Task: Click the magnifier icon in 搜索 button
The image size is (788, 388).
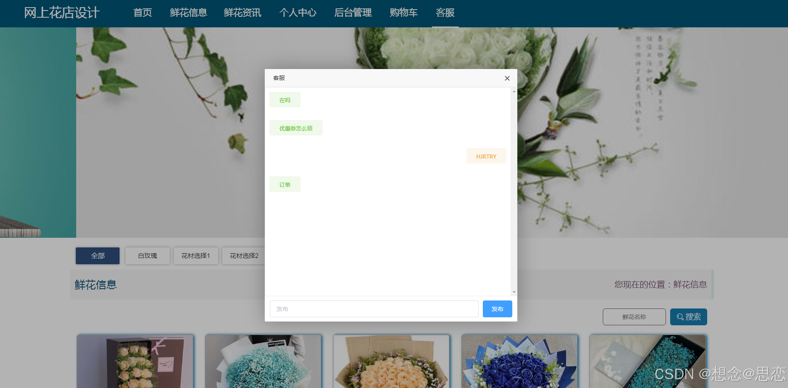Action: coord(680,317)
